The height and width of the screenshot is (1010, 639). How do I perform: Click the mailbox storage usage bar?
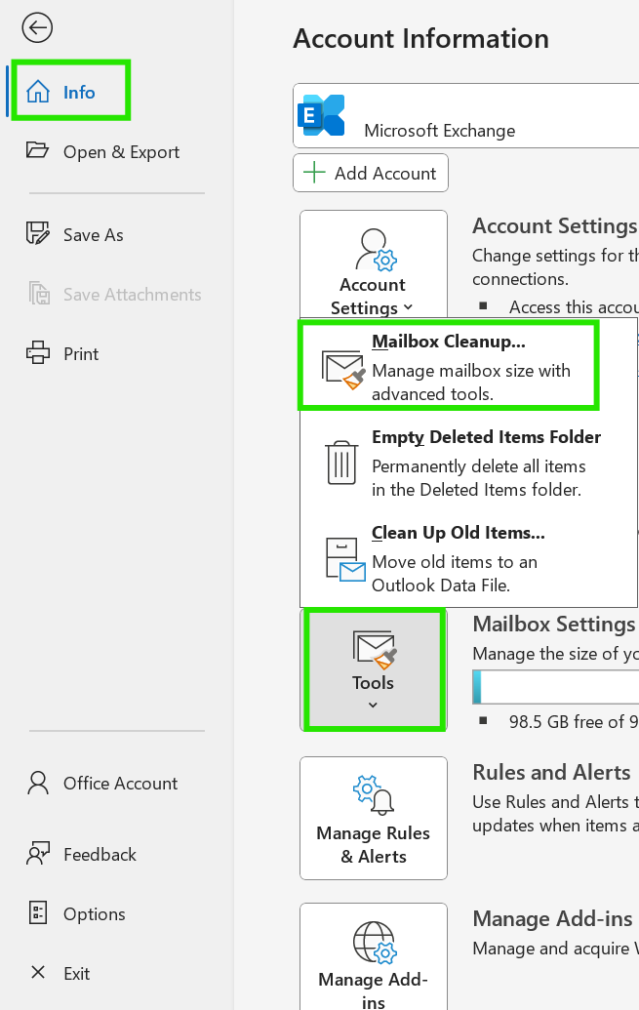[x=556, y=687]
